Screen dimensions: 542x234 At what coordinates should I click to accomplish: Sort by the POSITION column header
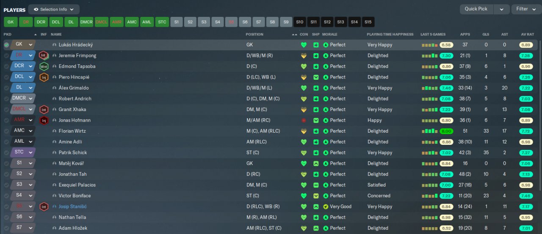[x=254, y=34]
